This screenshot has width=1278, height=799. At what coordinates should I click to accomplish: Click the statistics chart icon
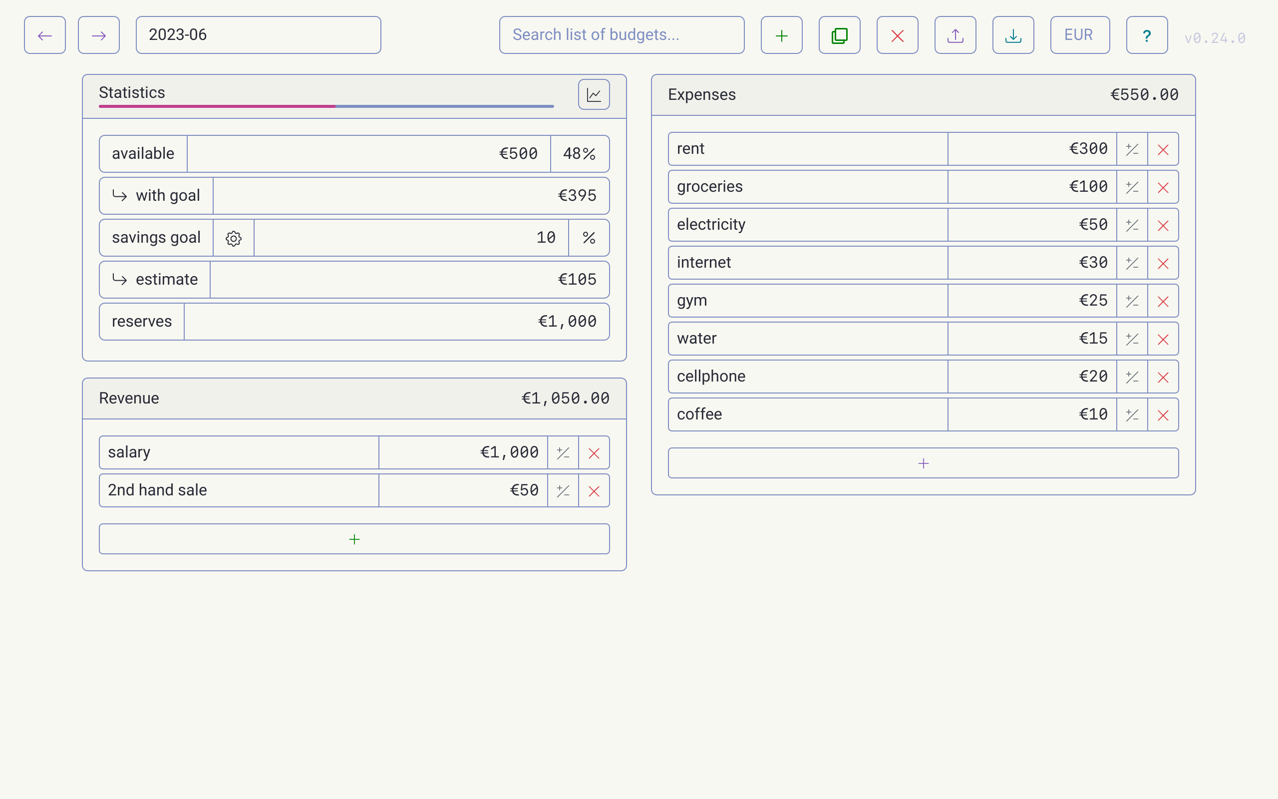[x=595, y=94]
